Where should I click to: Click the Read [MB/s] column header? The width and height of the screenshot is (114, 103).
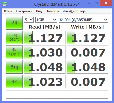[45, 27]
